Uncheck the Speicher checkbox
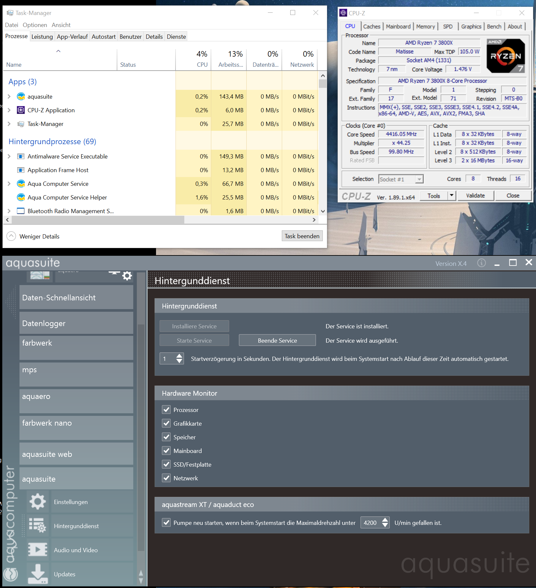 [x=166, y=437]
